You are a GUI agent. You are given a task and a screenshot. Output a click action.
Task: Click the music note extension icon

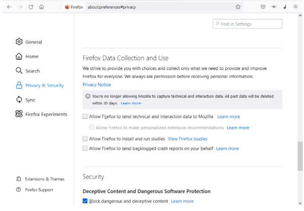pyautogui.click(x=284, y=7)
